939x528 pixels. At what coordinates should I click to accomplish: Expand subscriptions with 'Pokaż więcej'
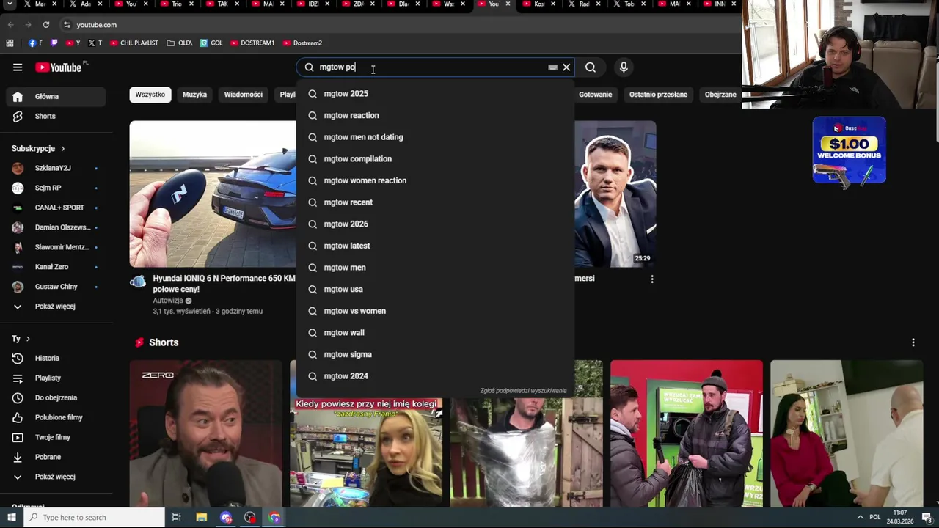click(56, 307)
